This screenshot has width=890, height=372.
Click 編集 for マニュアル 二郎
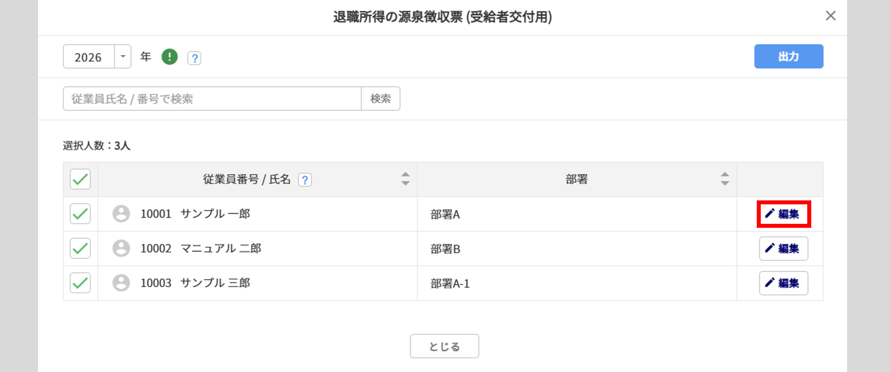click(783, 249)
